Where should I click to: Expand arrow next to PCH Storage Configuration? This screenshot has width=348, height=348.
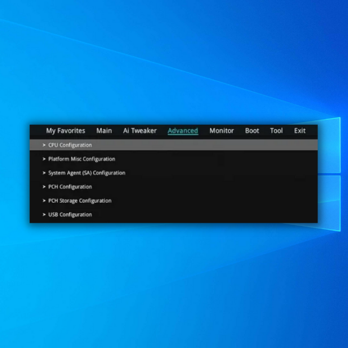44,201
